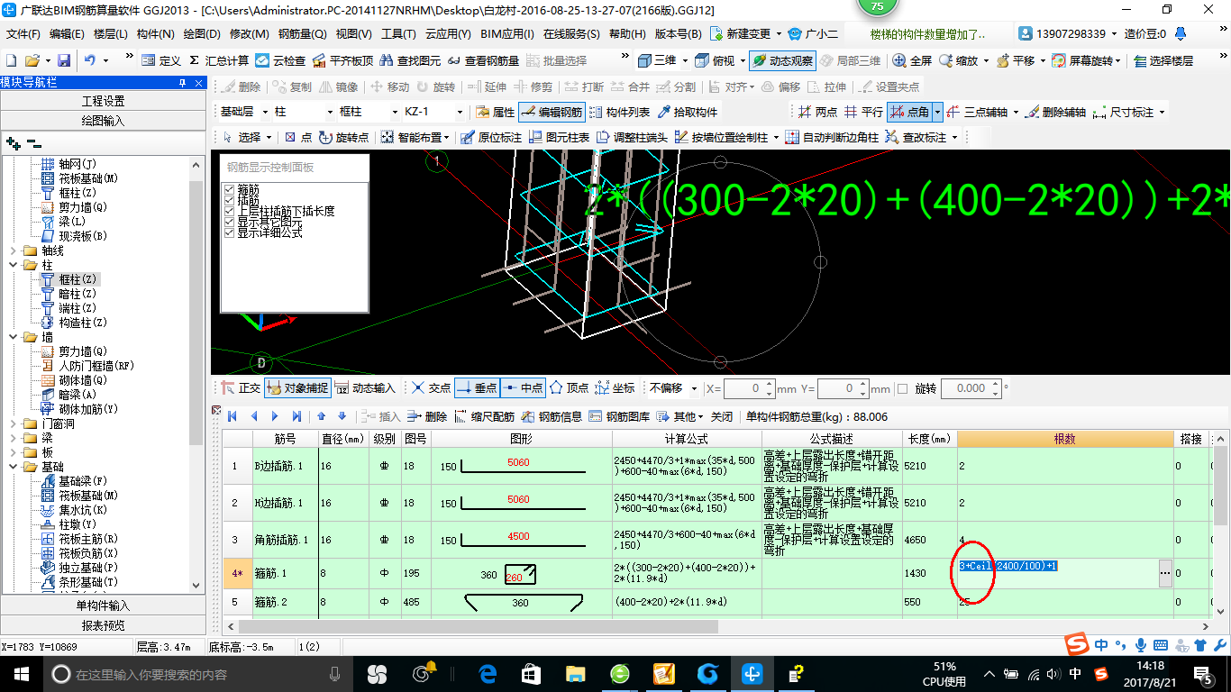This screenshot has width=1231, height=692.
Task: Select the 旋转点 rotate point tool
Action: point(342,137)
